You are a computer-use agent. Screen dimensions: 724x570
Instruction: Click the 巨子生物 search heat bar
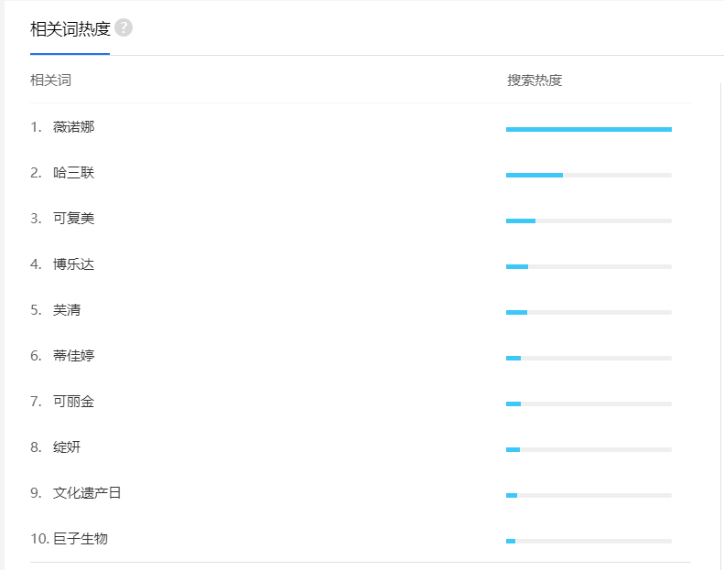(x=589, y=541)
